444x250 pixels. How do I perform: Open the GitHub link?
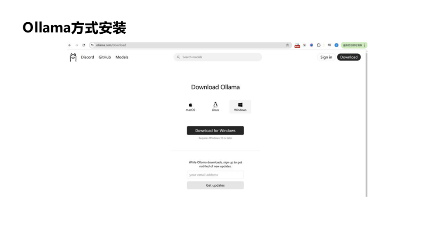click(x=104, y=57)
